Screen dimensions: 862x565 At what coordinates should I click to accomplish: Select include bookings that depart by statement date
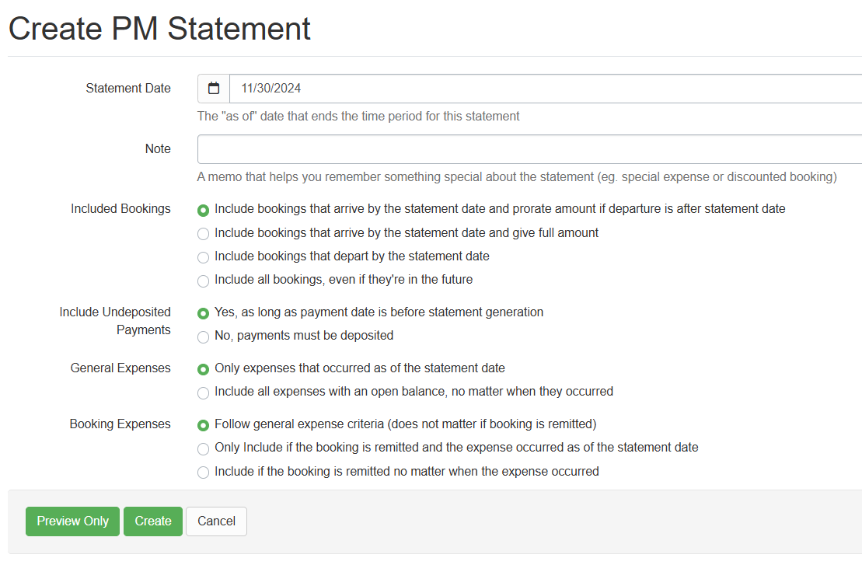coord(203,257)
